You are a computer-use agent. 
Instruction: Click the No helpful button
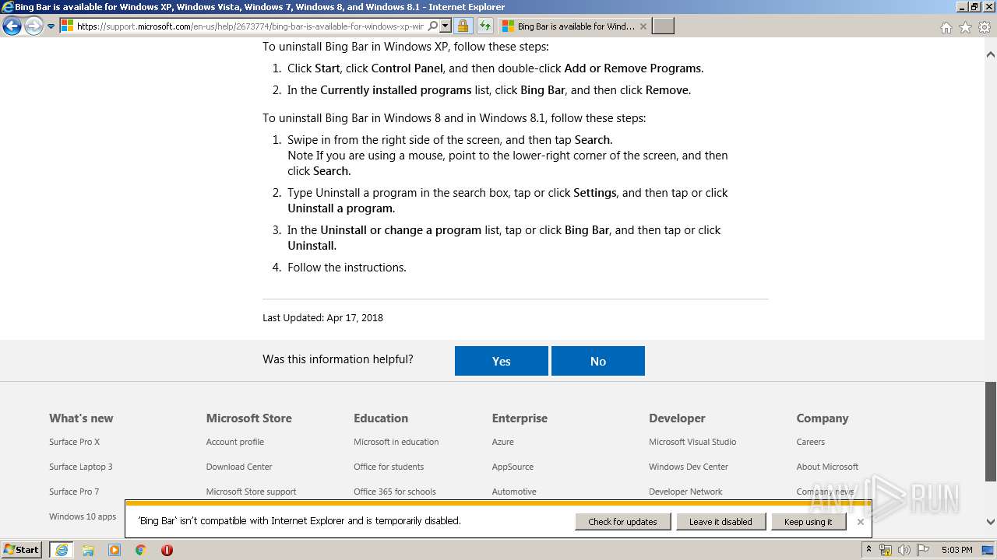pyautogui.click(x=598, y=361)
